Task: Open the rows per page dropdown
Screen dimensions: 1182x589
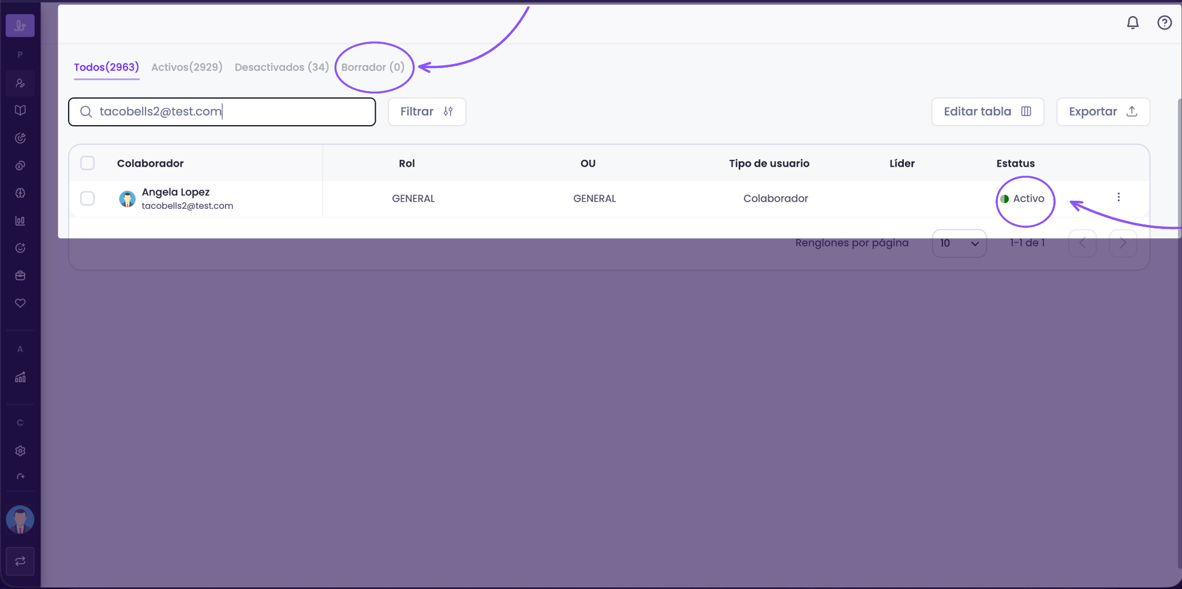Action: coord(959,243)
